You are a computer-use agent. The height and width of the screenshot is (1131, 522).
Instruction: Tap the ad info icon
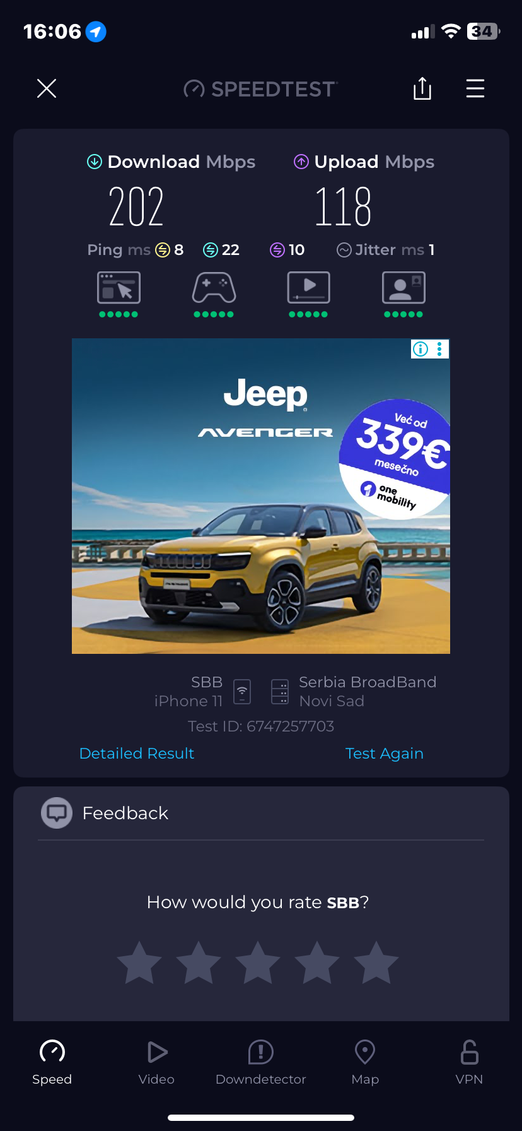tap(420, 349)
